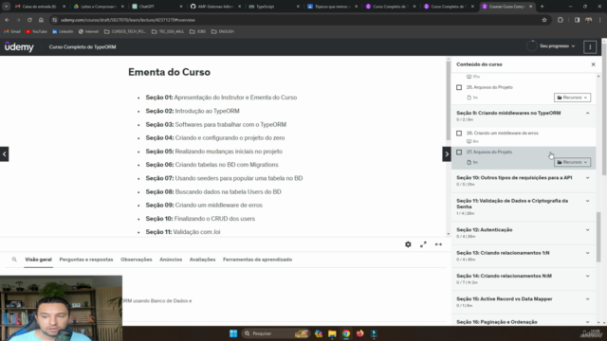
Task: Switch to the Anúncios tab
Action: 171,260
